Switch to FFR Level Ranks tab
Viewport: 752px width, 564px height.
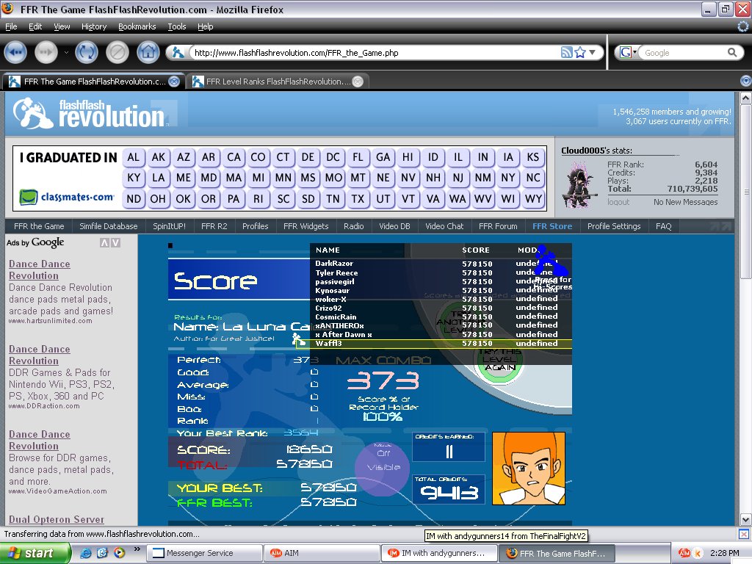pyautogui.click(x=277, y=82)
